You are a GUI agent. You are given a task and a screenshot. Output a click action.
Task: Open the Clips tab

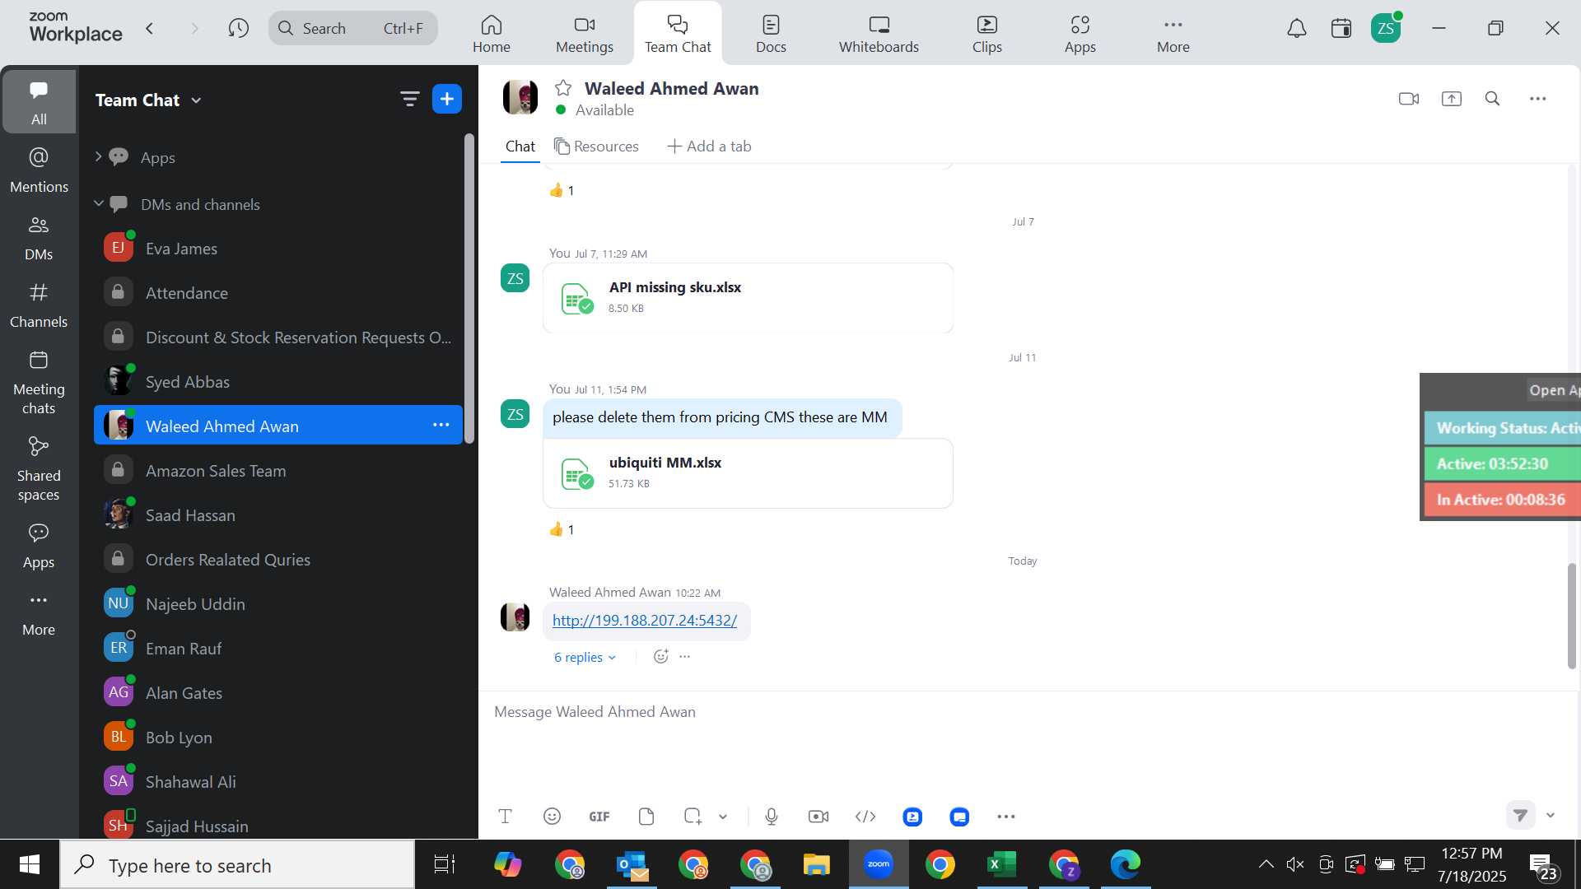click(987, 33)
